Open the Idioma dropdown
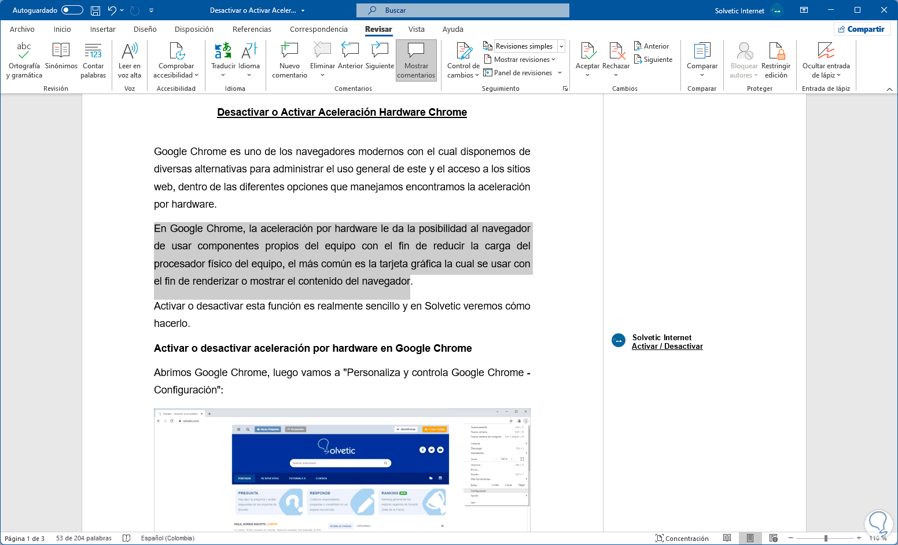The height and width of the screenshot is (545, 898). [249, 75]
